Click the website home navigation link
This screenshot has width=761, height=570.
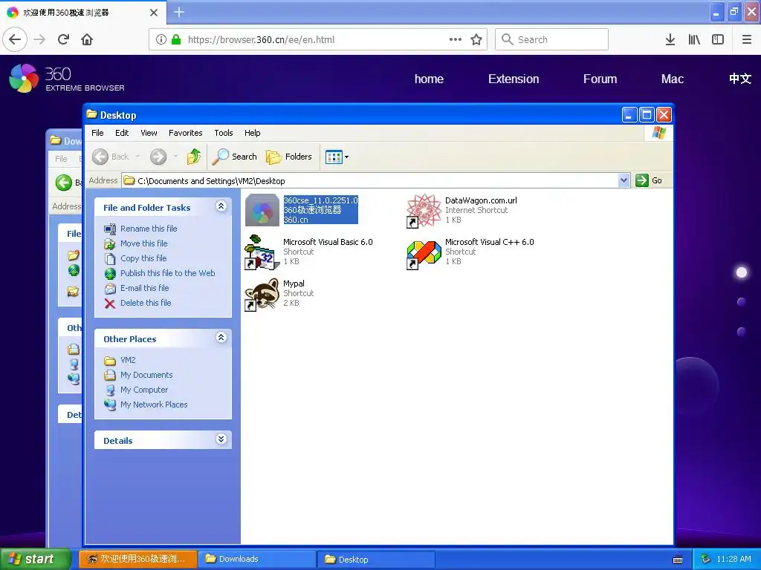point(429,79)
